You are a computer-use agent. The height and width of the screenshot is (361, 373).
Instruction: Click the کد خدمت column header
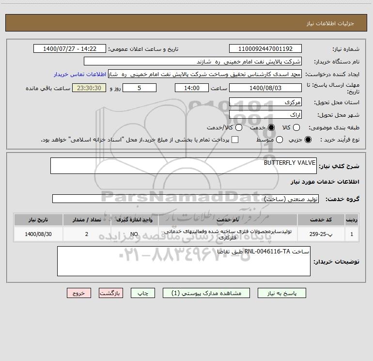(321, 220)
